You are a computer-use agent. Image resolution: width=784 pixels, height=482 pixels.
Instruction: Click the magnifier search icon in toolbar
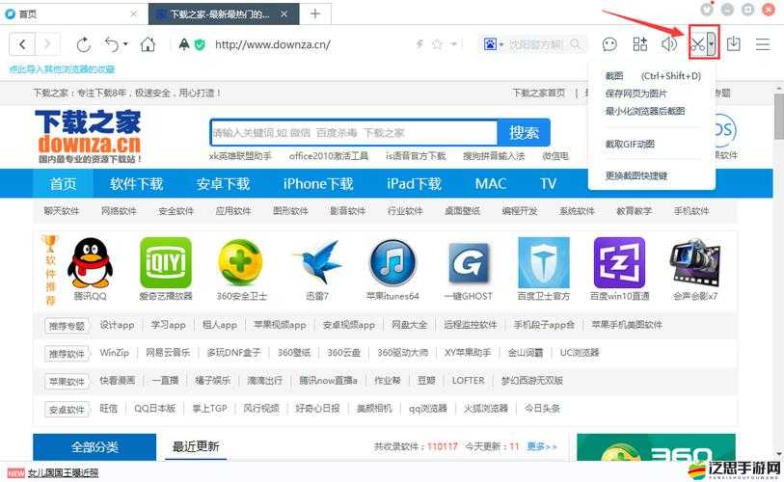coord(576,44)
